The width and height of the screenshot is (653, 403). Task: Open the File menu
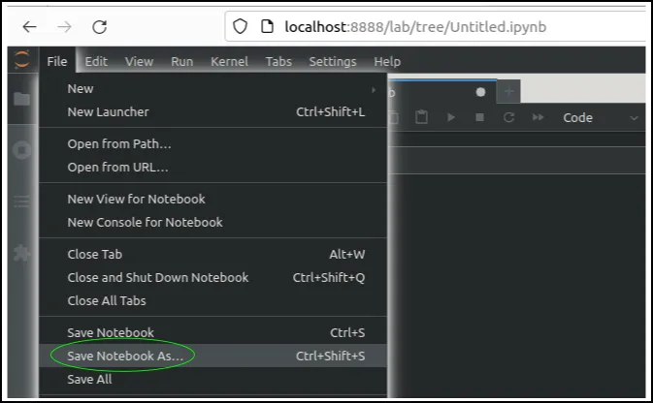pos(57,62)
